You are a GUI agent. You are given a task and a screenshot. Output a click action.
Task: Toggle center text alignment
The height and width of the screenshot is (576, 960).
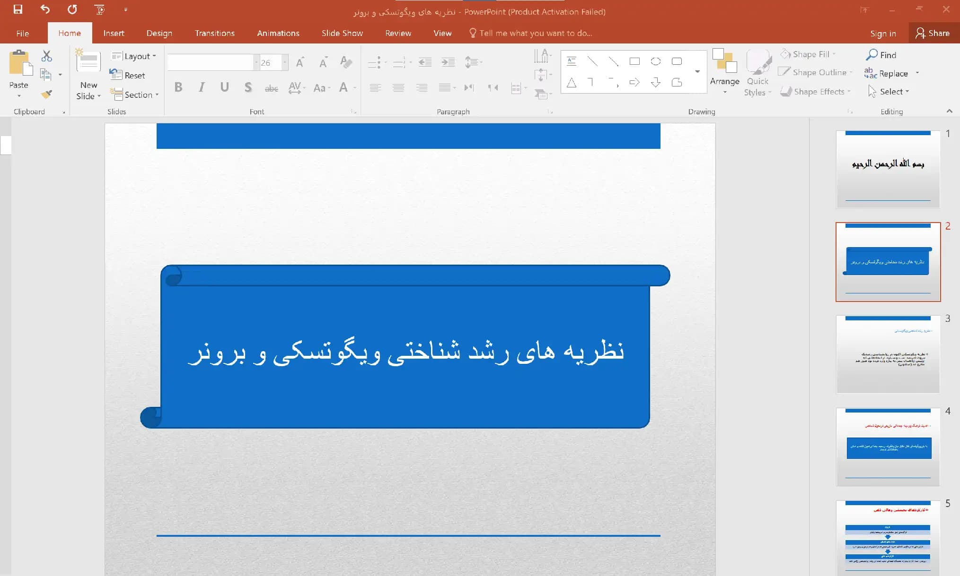click(x=398, y=87)
